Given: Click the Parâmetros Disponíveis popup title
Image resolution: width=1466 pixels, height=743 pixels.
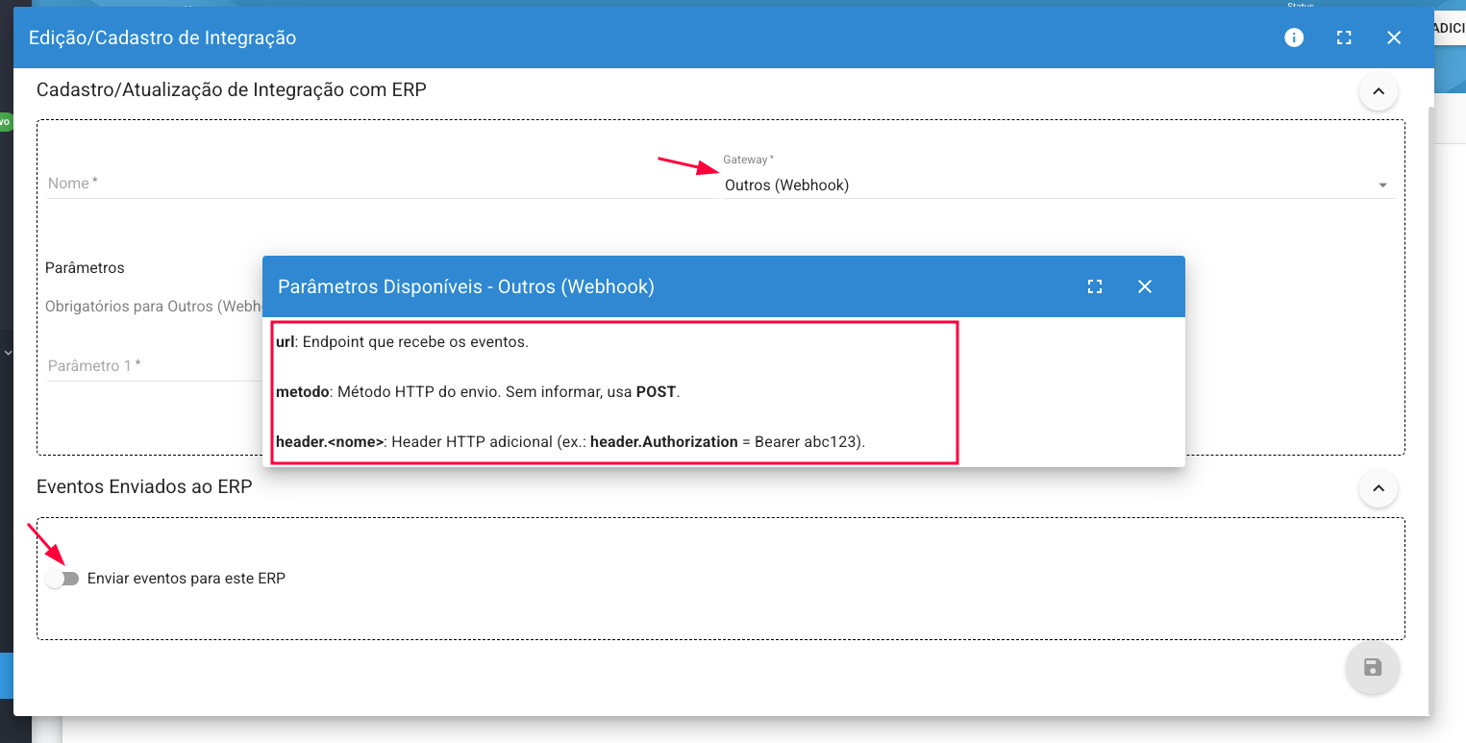Looking at the screenshot, I should 466,286.
